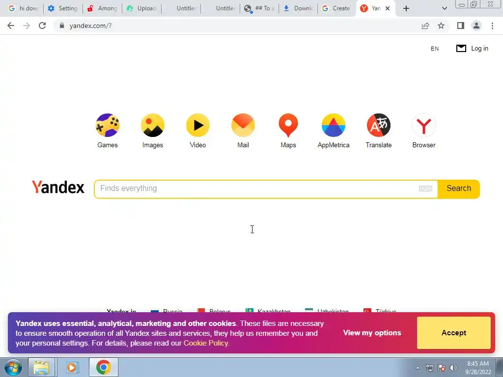Click the Chrome taskbar icon
503x377 pixels.
(103, 367)
